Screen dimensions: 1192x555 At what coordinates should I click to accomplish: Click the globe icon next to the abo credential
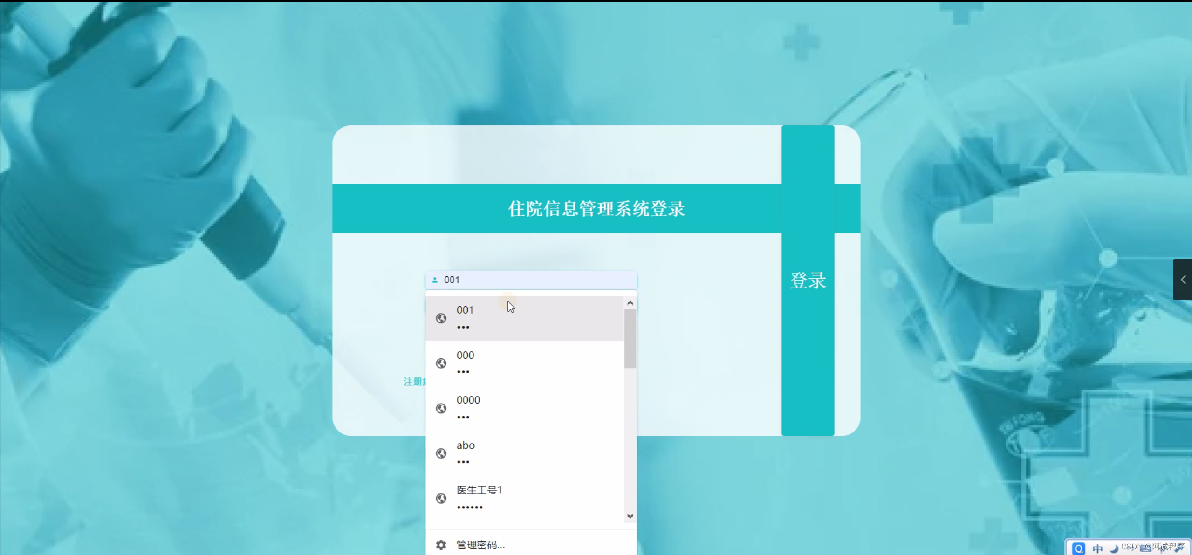tap(441, 453)
